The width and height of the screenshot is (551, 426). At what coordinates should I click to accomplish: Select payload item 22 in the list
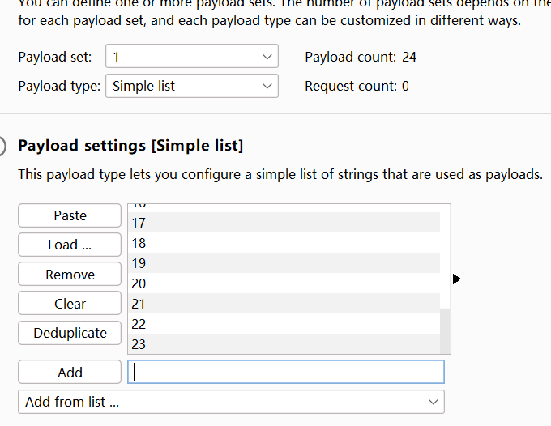coord(284,324)
